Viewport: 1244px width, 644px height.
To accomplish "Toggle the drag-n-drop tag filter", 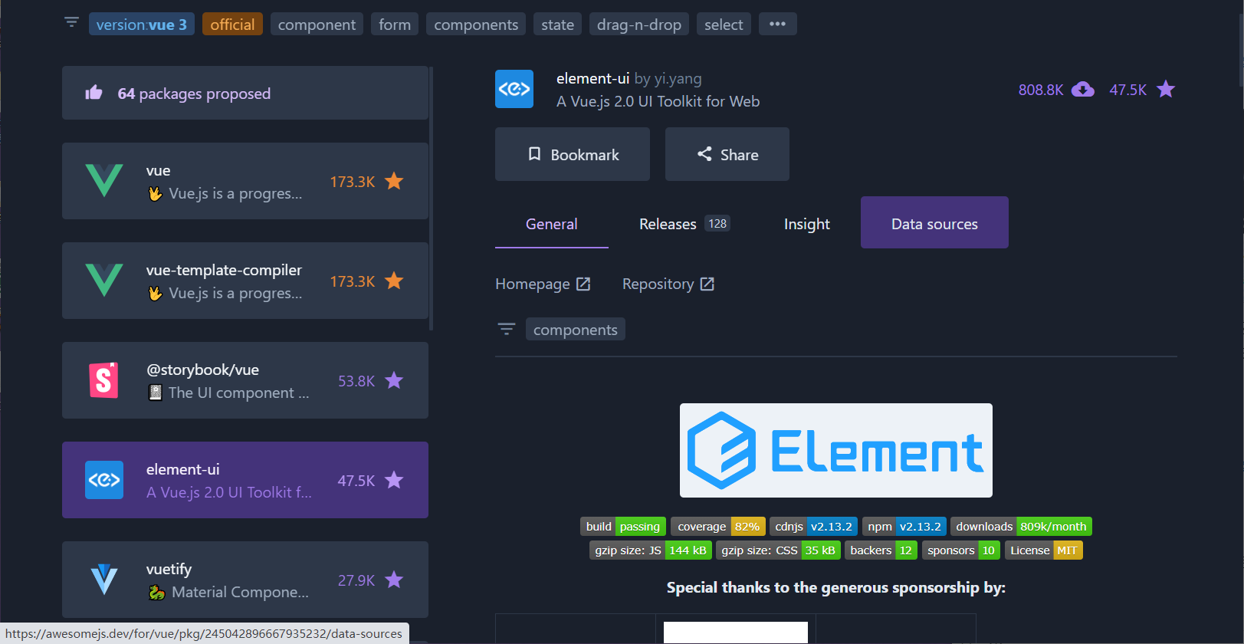I will (x=639, y=25).
